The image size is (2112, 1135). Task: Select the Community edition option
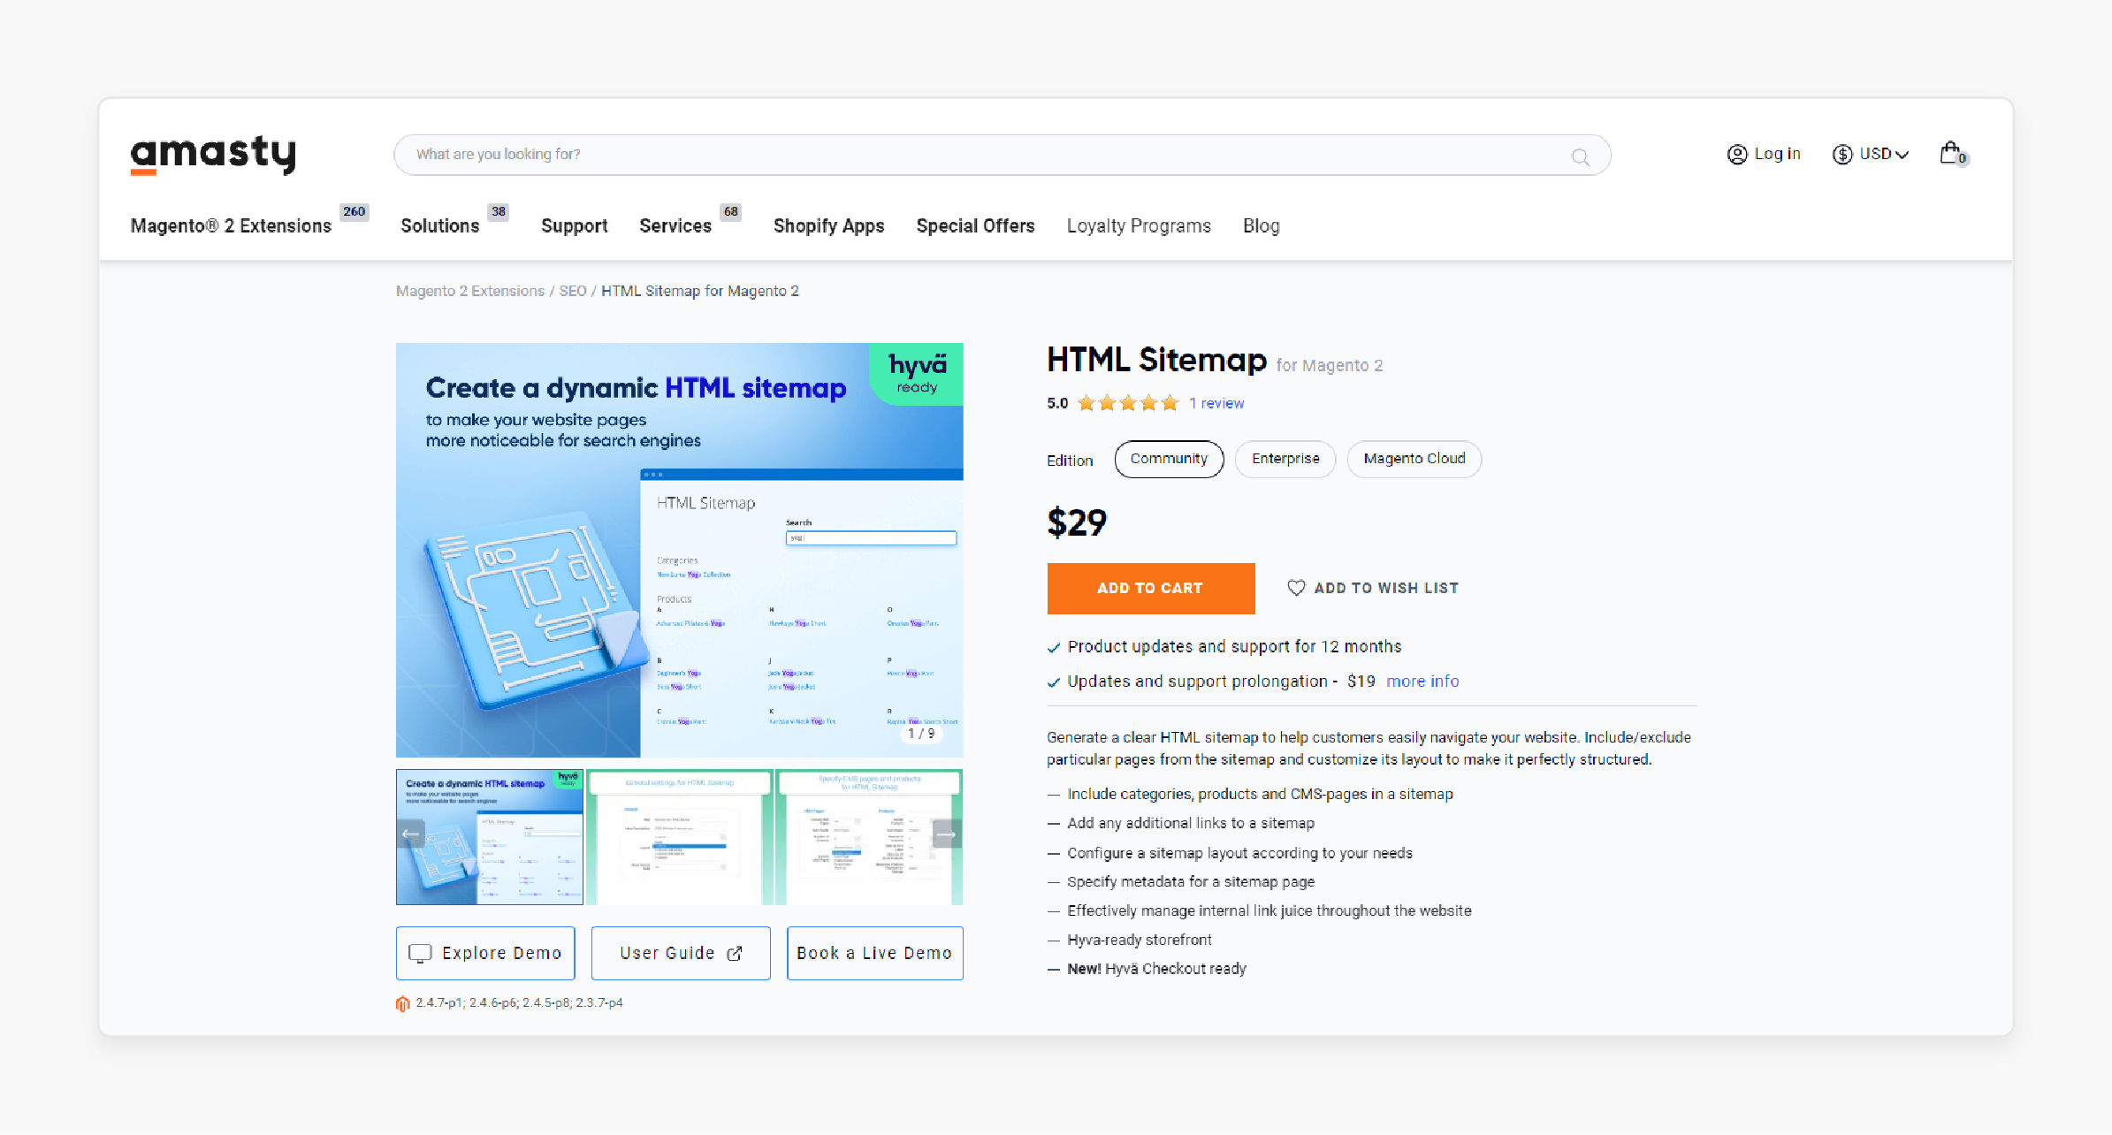point(1169,459)
